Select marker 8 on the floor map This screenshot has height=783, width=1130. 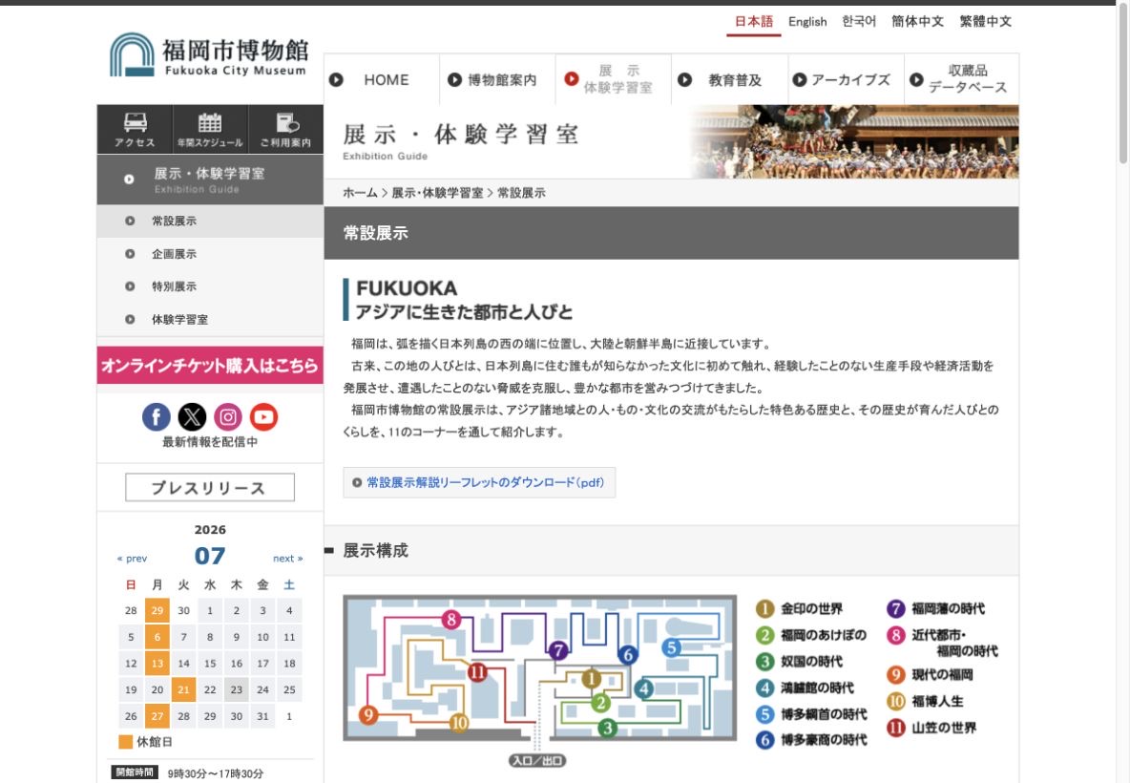pos(451,620)
